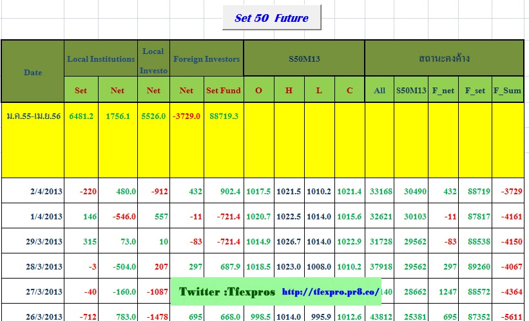Select the yellow cell showing -3729.0
529x321 pixels.
pos(186,116)
